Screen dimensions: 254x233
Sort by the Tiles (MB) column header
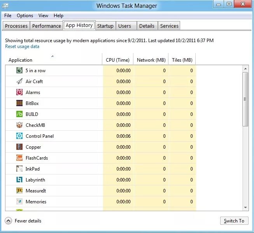[x=182, y=59]
